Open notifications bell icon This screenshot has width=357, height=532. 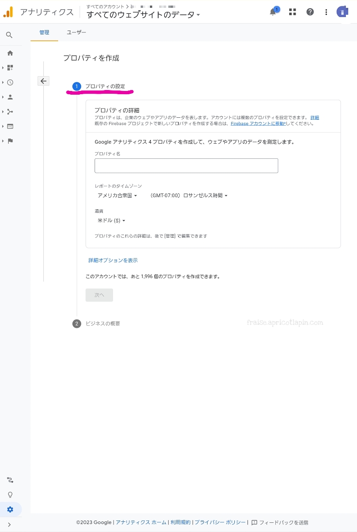click(273, 12)
